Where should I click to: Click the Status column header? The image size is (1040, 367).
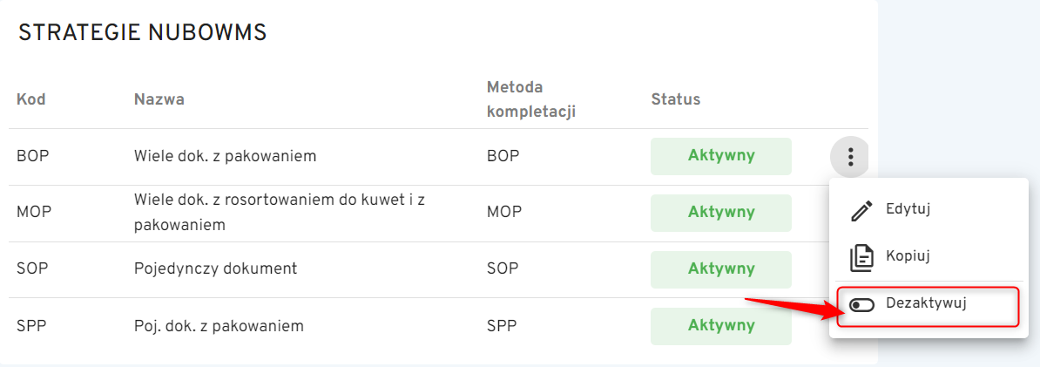pos(676,99)
